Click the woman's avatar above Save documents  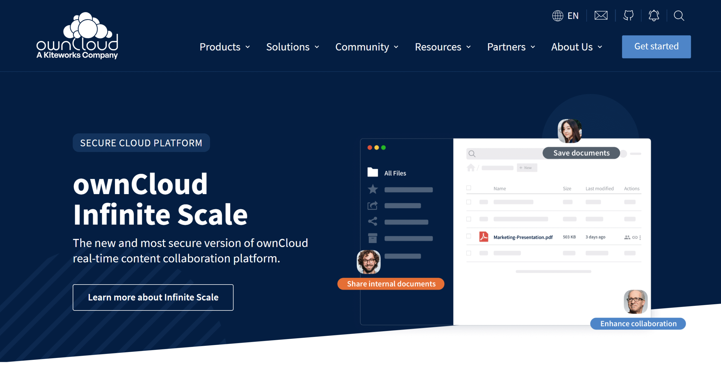coord(569,131)
